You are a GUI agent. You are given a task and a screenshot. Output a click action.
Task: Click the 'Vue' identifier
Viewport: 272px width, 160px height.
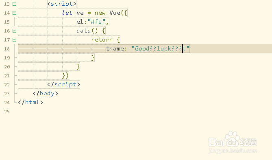pyautogui.click(x=115, y=13)
